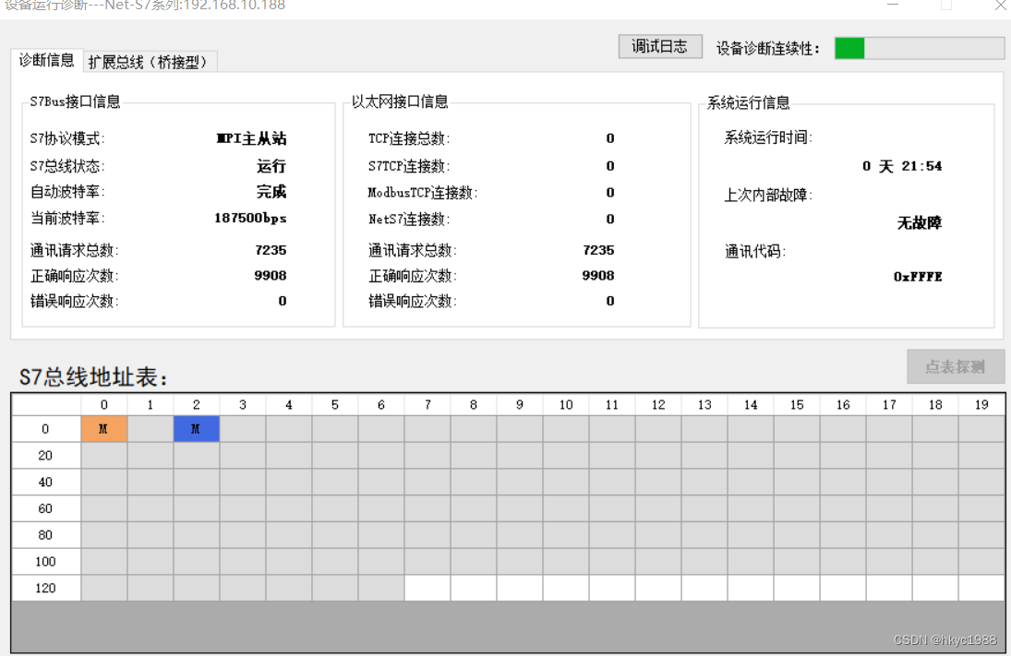Click the baud rate value 187500bps
This screenshot has width=1011, height=656.
point(250,219)
